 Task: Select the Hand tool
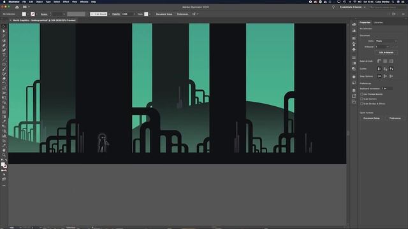pyautogui.click(x=4, y=150)
